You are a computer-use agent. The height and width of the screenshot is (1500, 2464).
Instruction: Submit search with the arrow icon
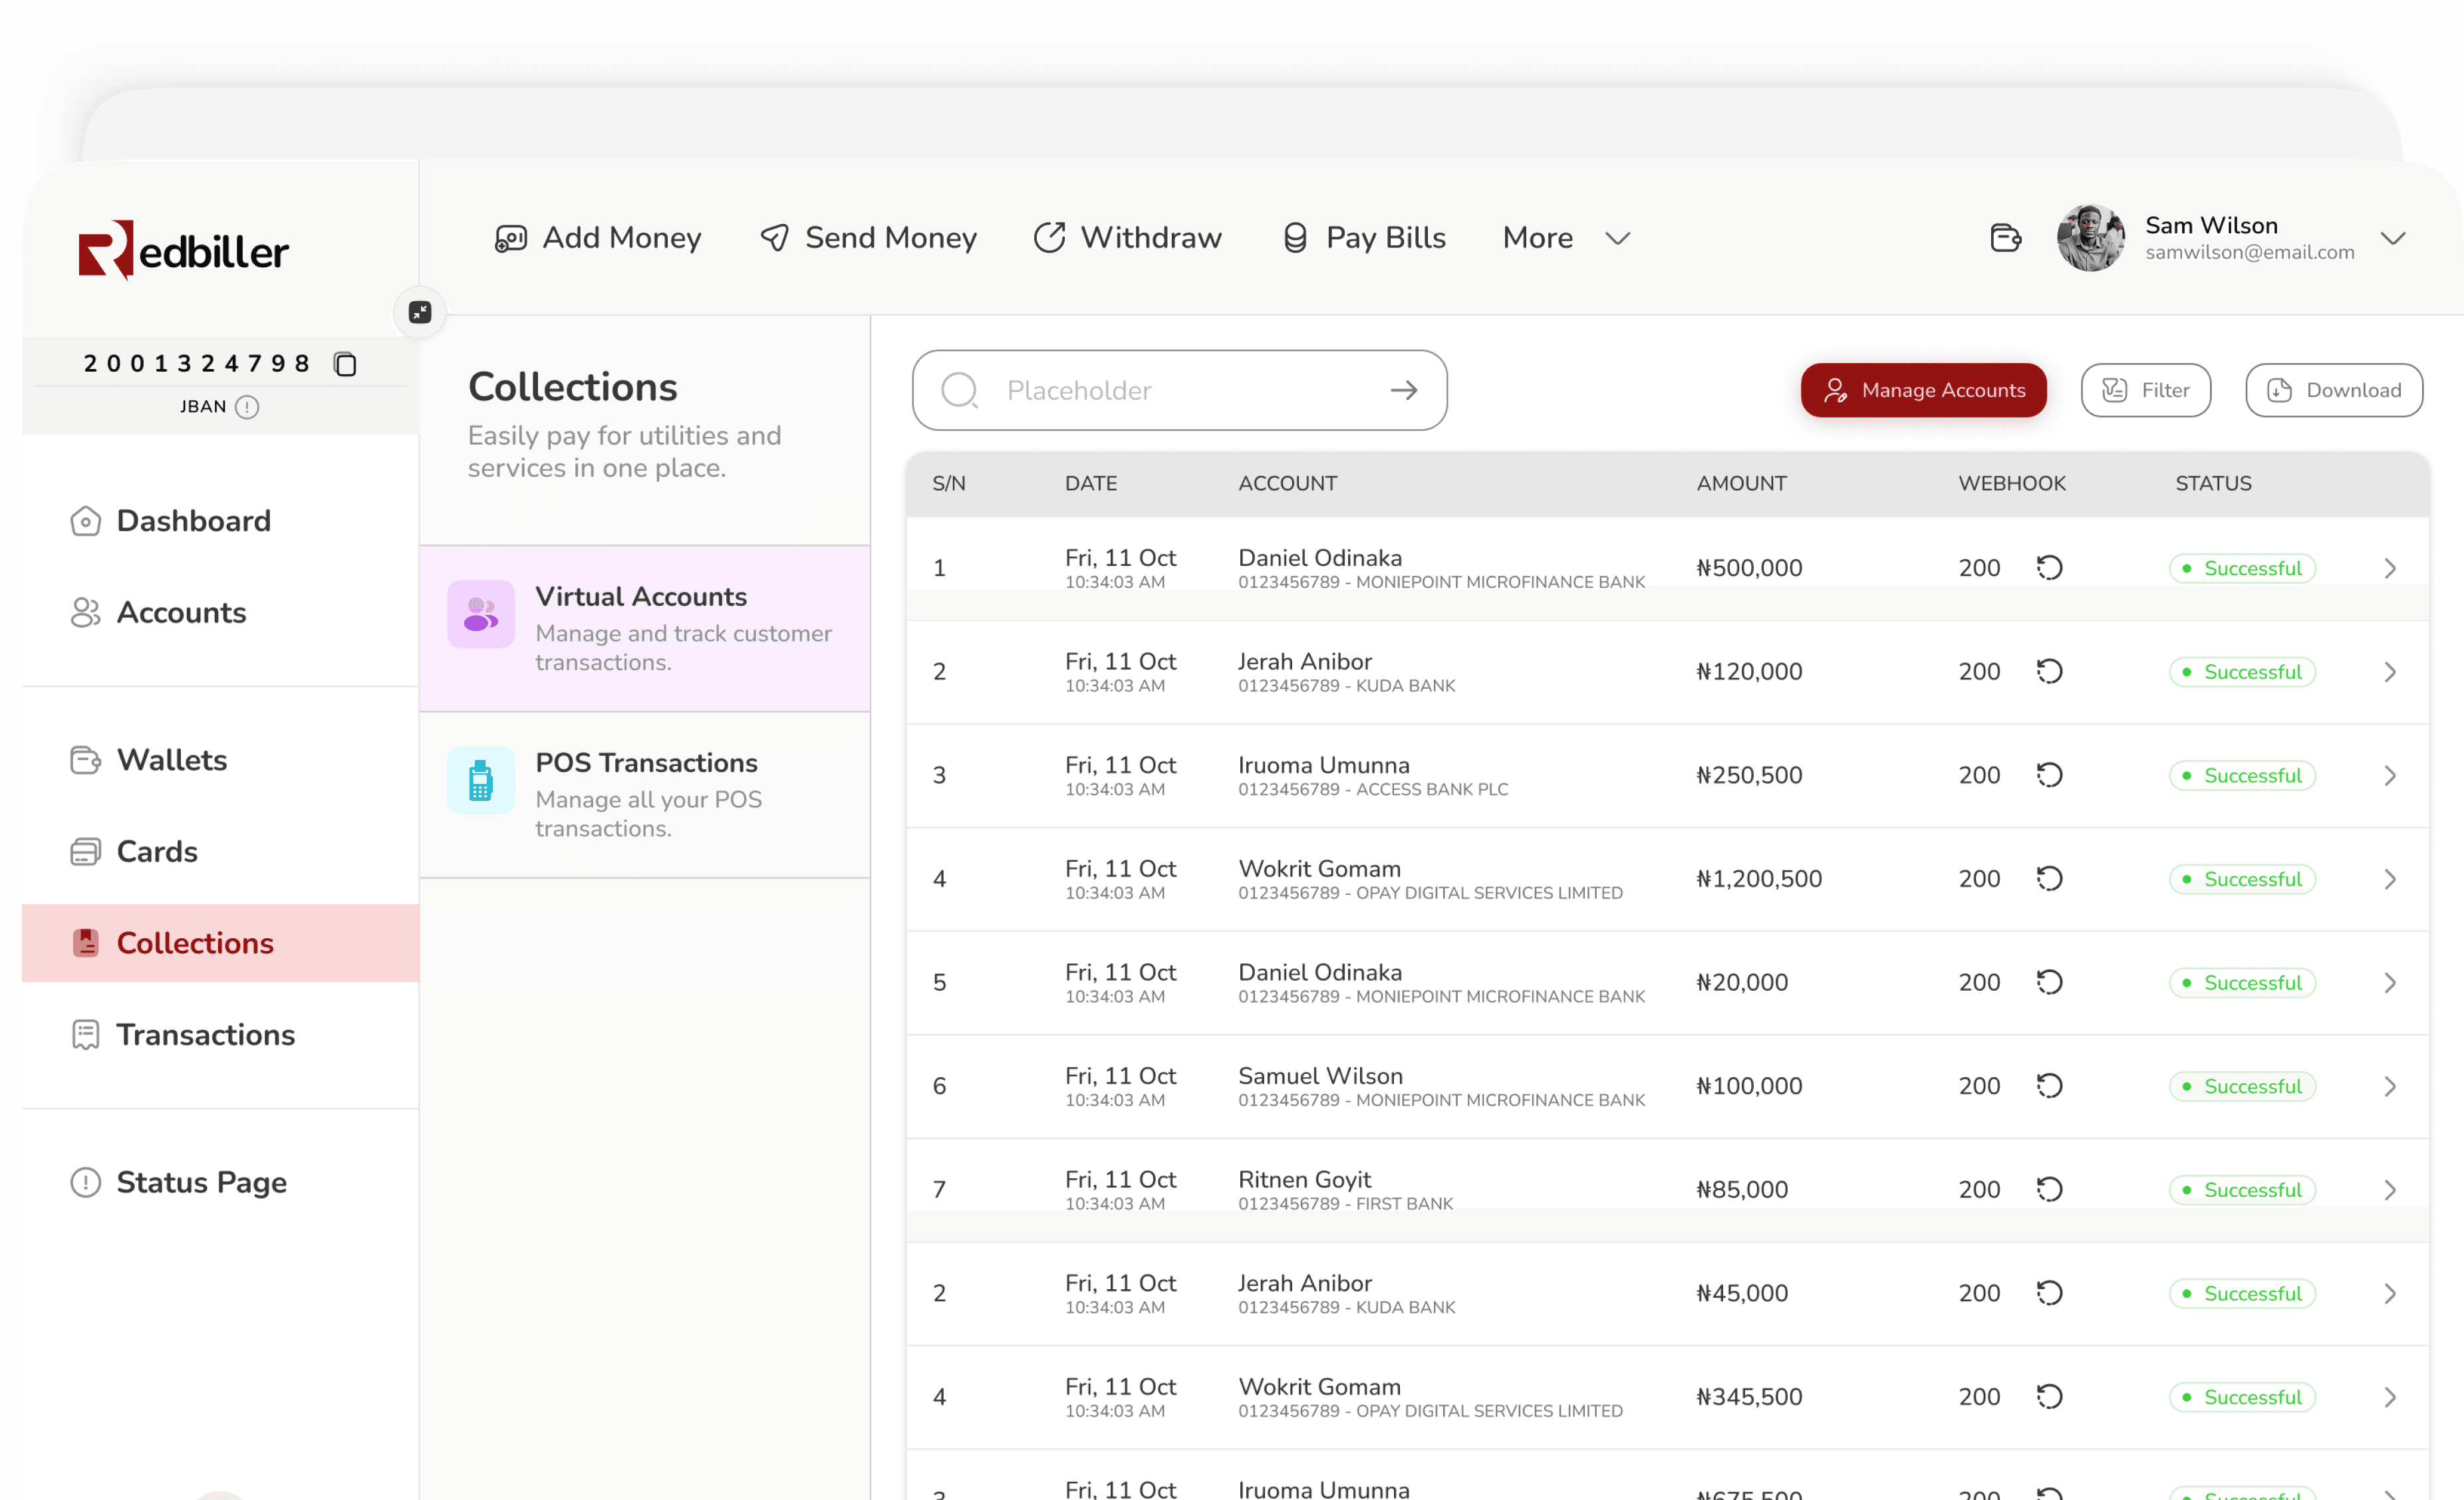1404,390
